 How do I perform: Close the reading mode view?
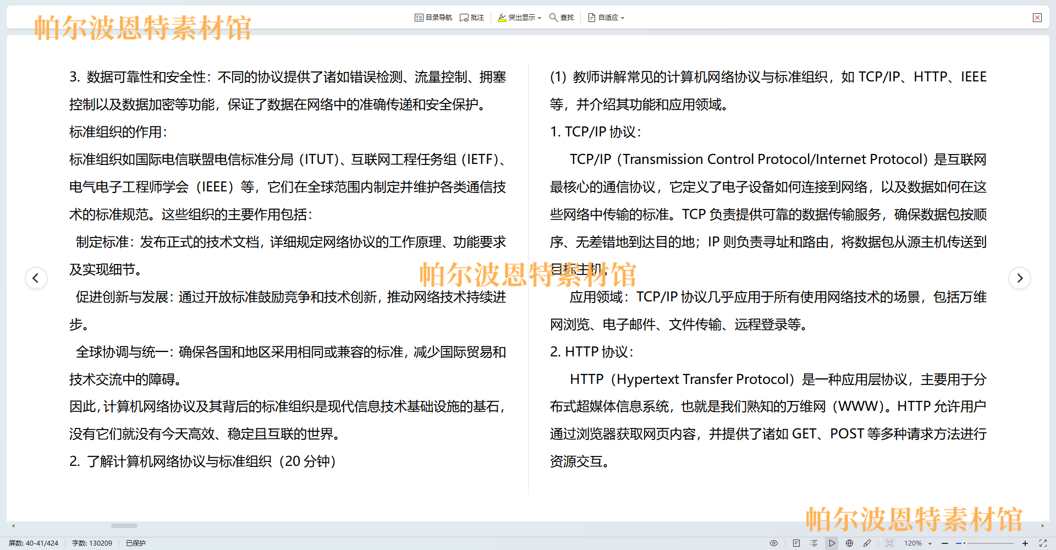pyautogui.click(x=1037, y=18)
